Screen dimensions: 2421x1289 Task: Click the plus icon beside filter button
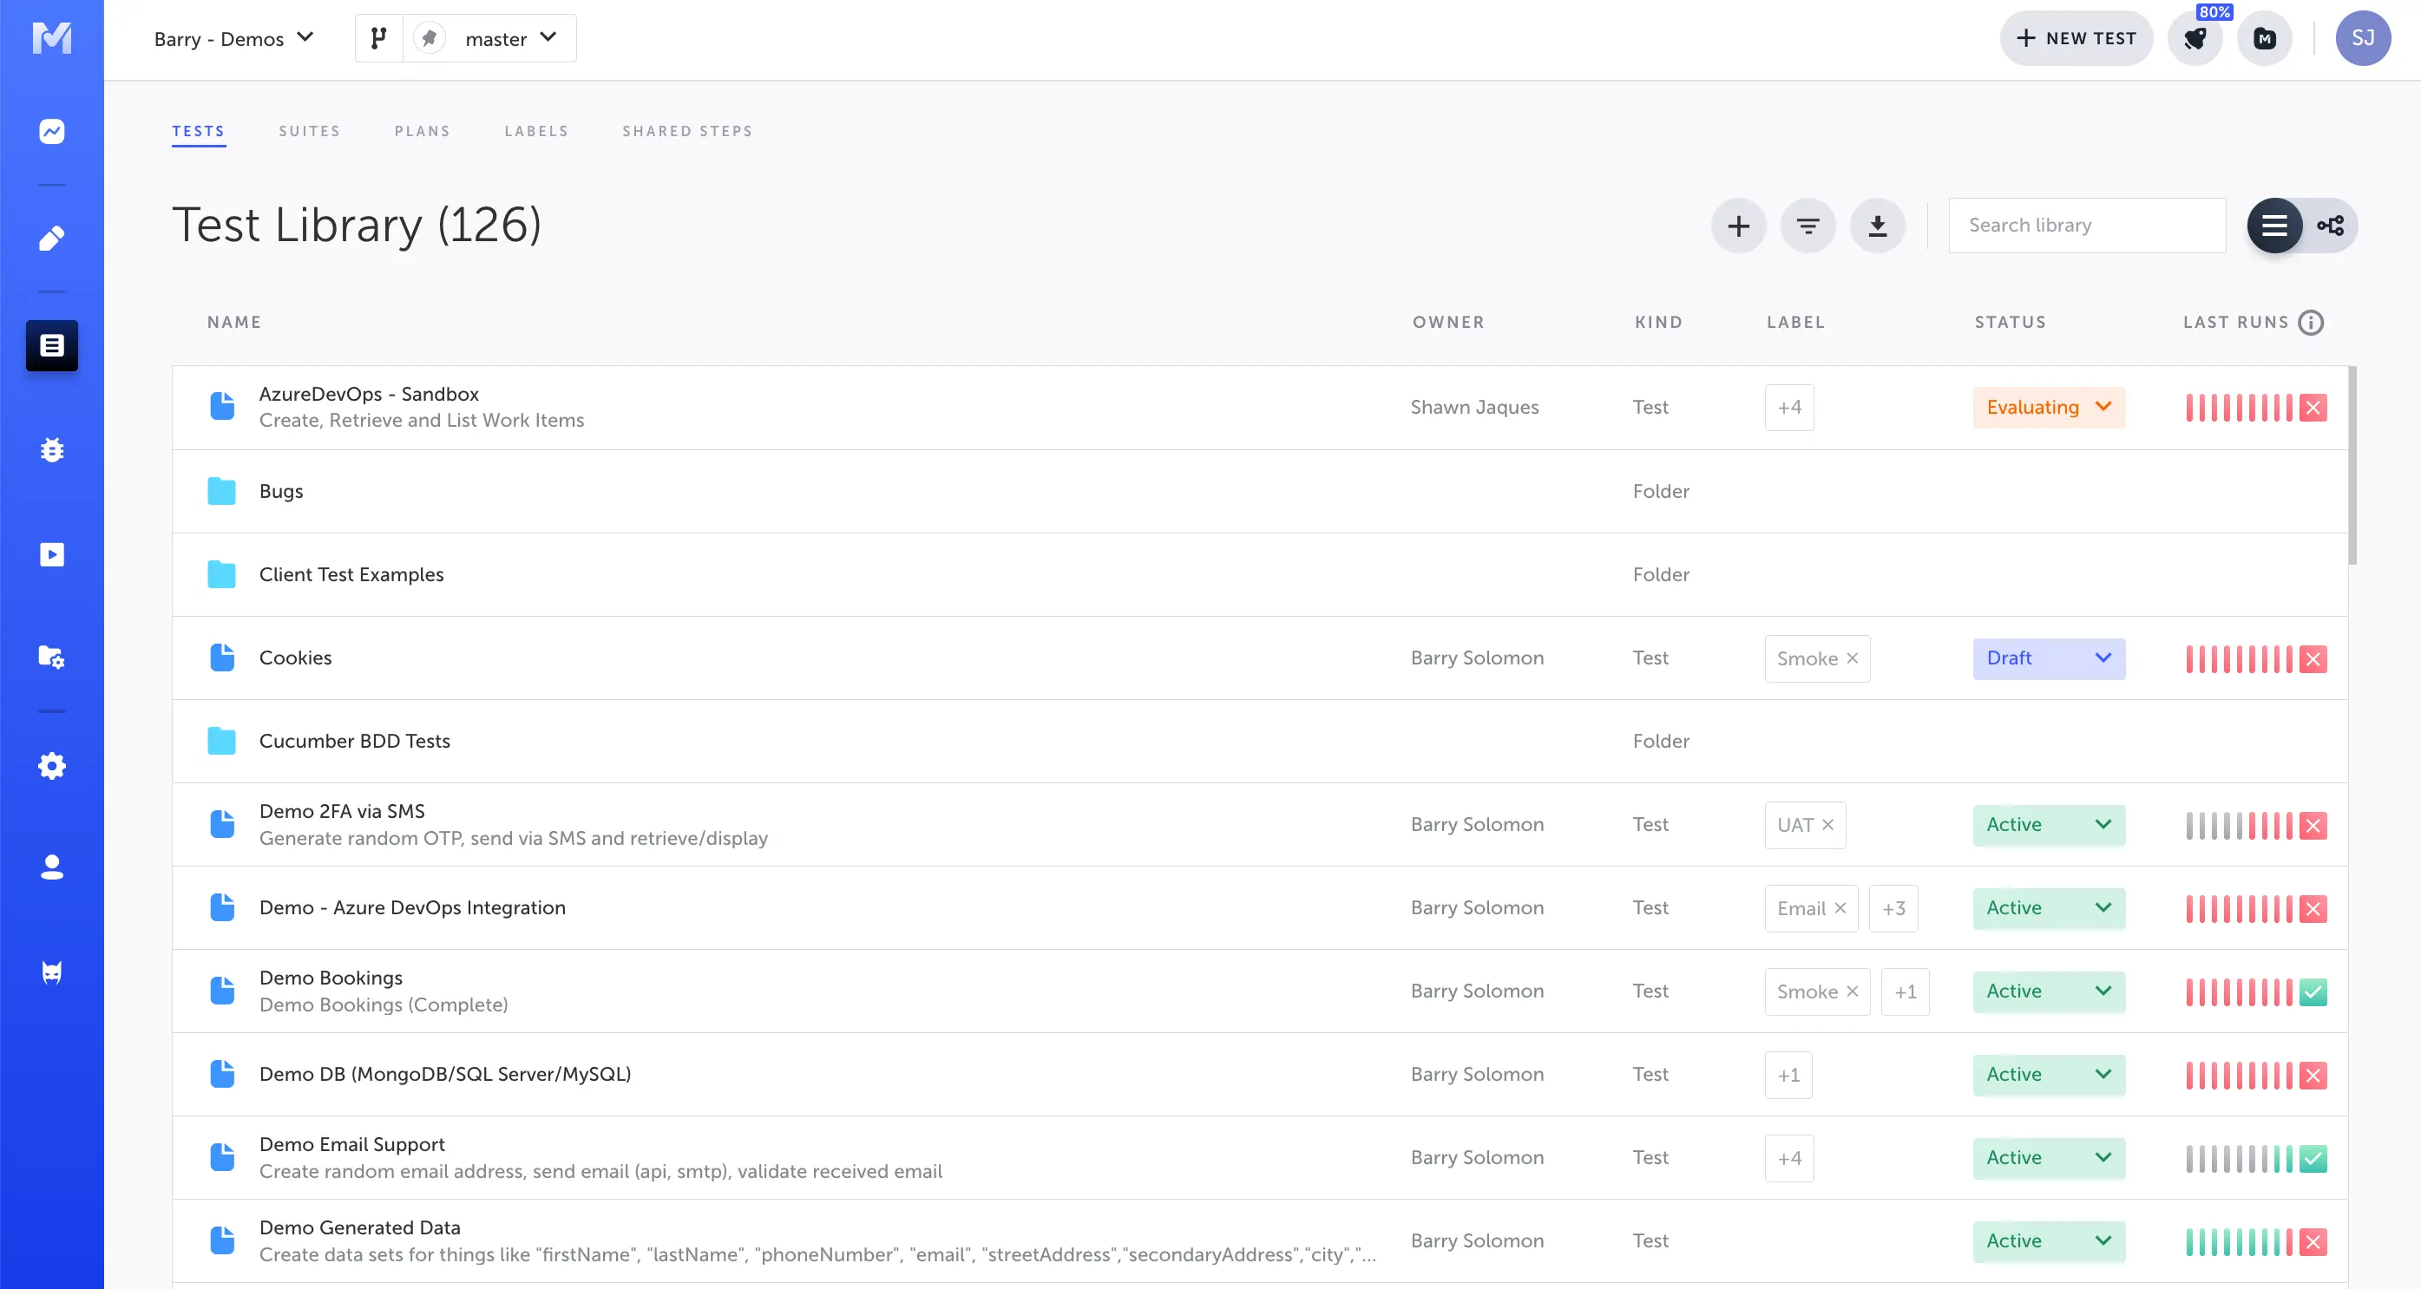[x=1738, y=226]
